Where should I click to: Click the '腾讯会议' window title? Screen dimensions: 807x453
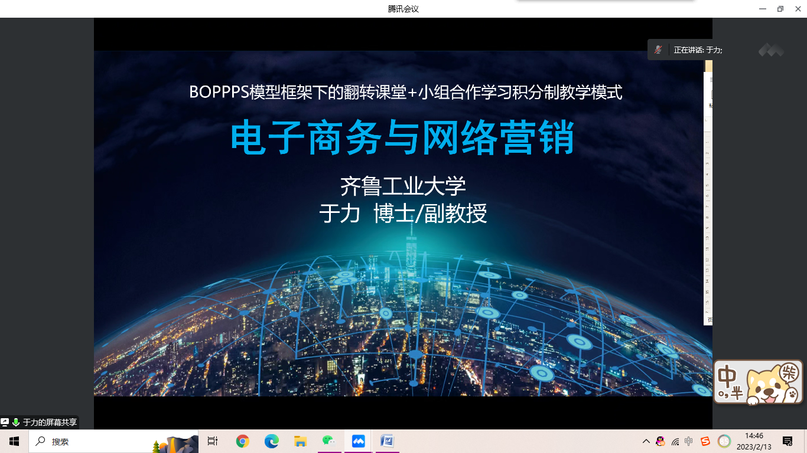point(403,9)
